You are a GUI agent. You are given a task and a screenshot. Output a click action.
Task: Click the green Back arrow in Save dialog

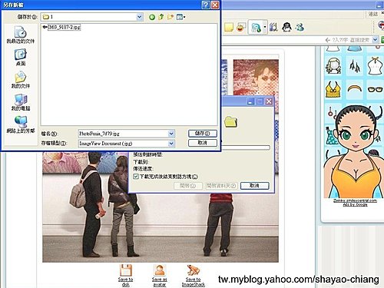tap(152, 17)
